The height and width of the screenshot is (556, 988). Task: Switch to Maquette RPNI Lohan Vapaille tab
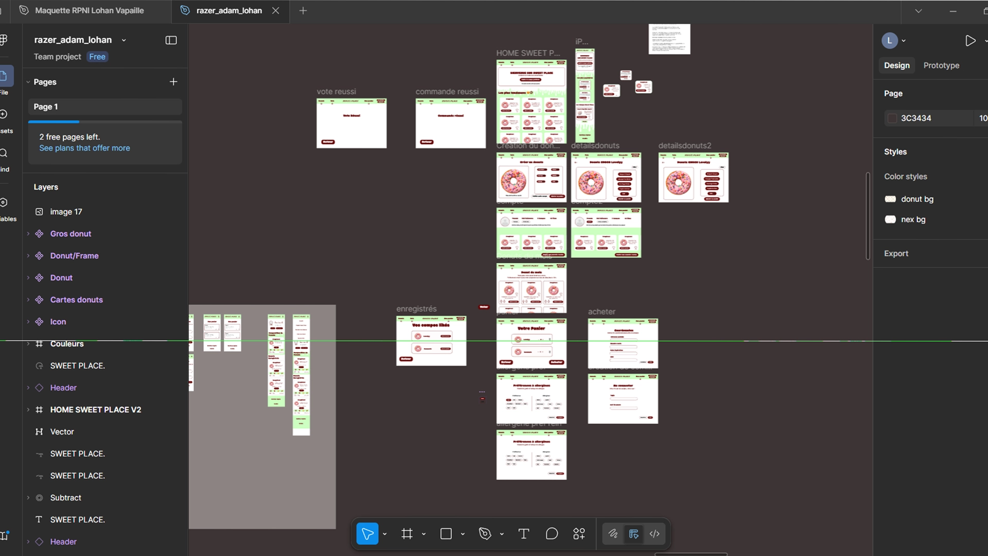click(x=89, y=10)
